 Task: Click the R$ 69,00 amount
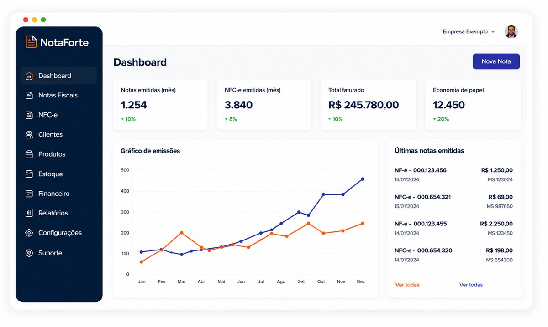[501, 197]
